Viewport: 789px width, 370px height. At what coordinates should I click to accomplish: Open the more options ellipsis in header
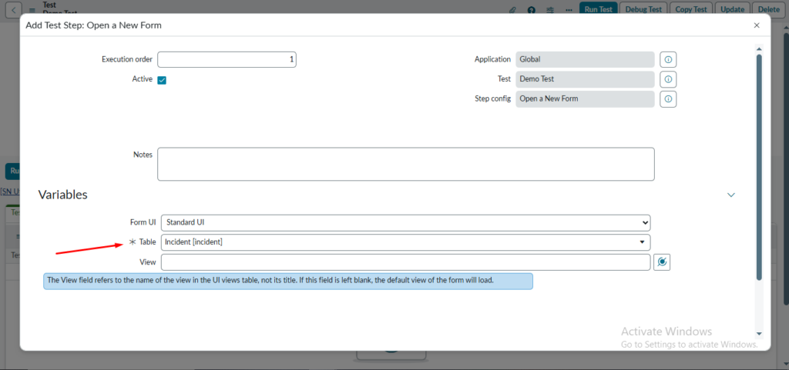click(570, 10)
